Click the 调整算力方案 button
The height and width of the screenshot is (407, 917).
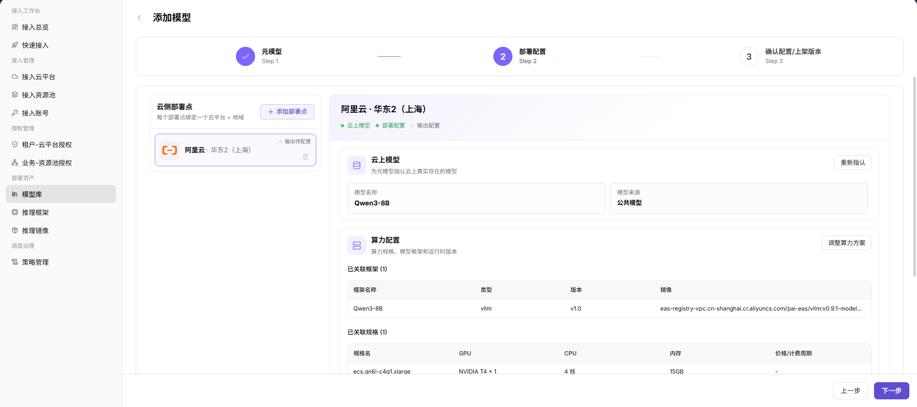point(847,243)
